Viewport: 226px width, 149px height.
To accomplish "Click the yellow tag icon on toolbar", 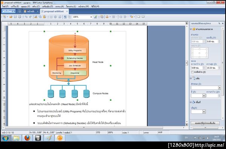I will point(131,17).
